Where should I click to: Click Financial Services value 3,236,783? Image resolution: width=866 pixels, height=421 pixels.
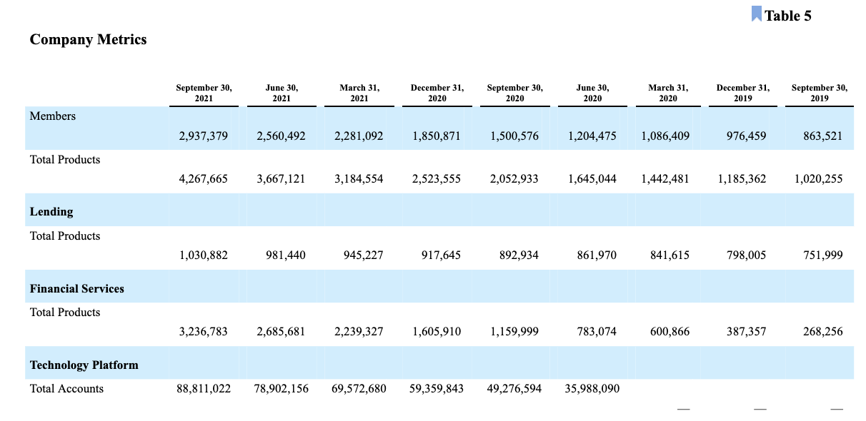point(204,332)
